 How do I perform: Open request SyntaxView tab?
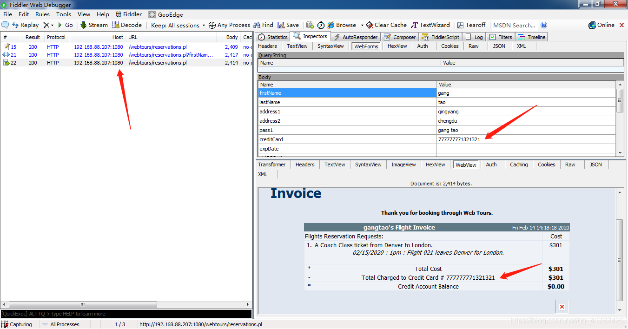pyautogui.click(x=331, y=46)
